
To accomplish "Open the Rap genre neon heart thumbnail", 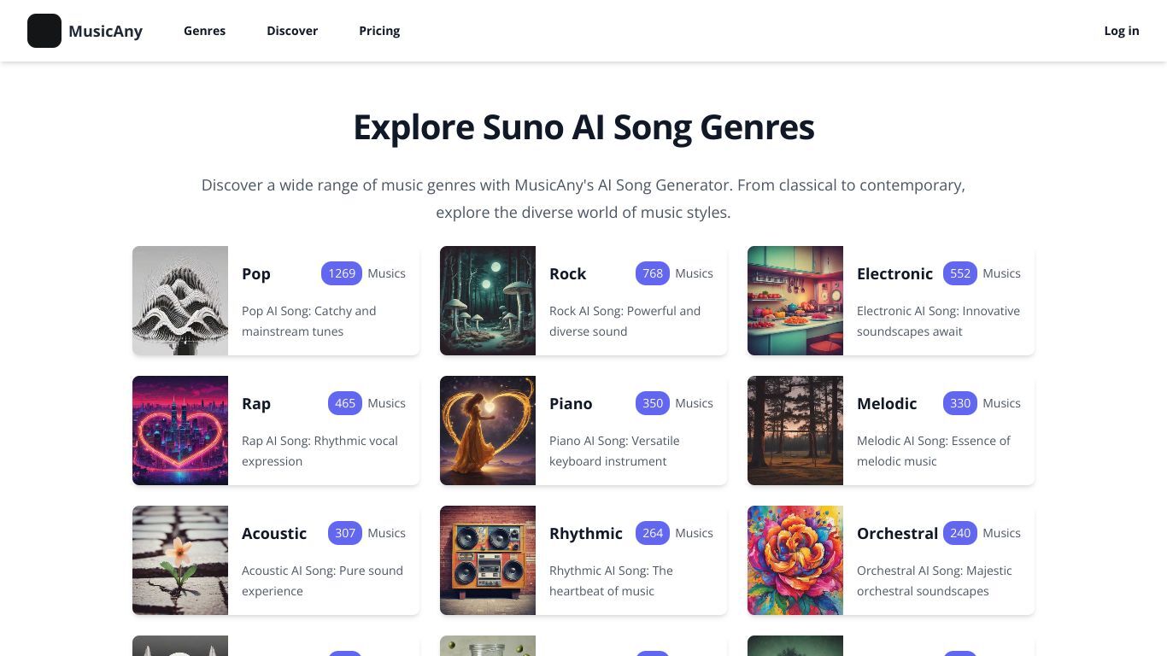I will 180,430.
